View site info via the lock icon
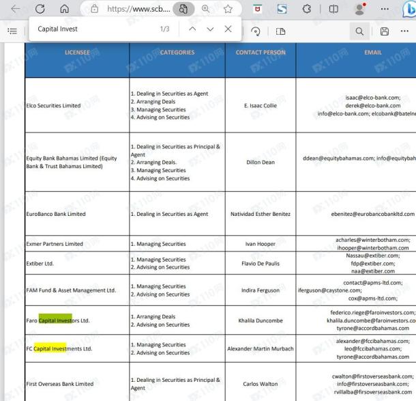Image resolution: width=416 pixels, height=401 pixels. pyautogui.click(x=94, y=9)
